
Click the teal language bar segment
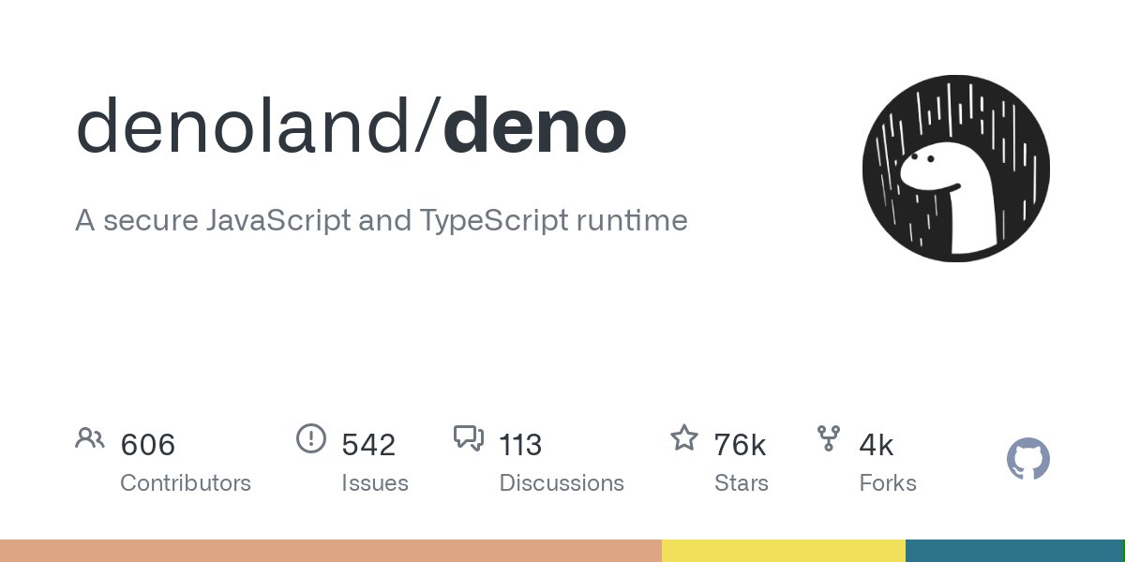click(x=1013, y=551)
